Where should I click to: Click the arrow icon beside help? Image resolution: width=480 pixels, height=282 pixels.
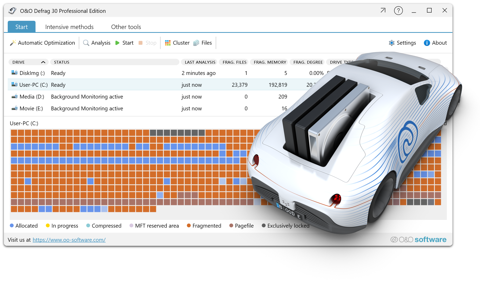383,11
